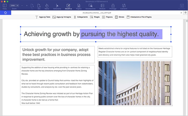Open the Converti conversion tools
Viewport: 188px width, 116px height.
tap(124, 7)
